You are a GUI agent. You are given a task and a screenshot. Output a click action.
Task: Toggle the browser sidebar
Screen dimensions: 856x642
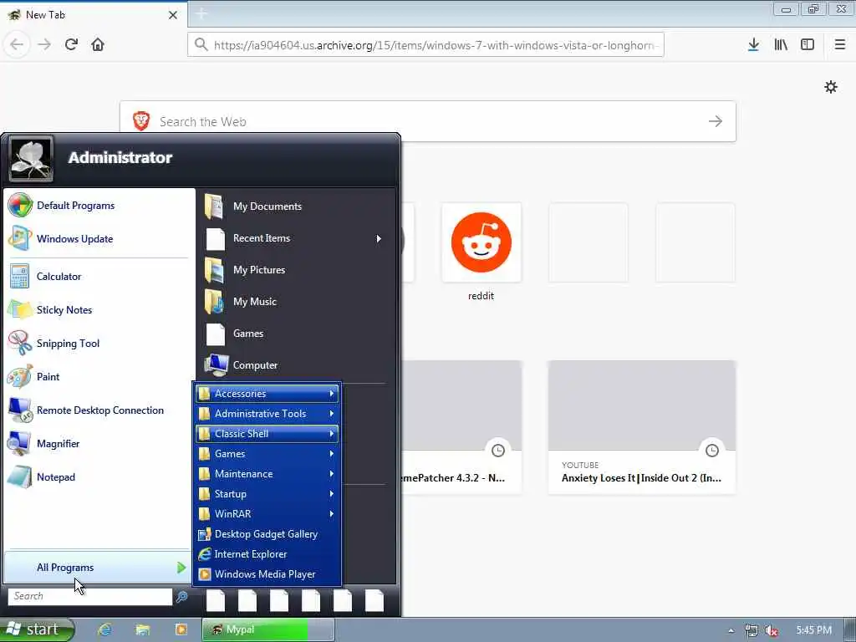click(x=808, y=44)
